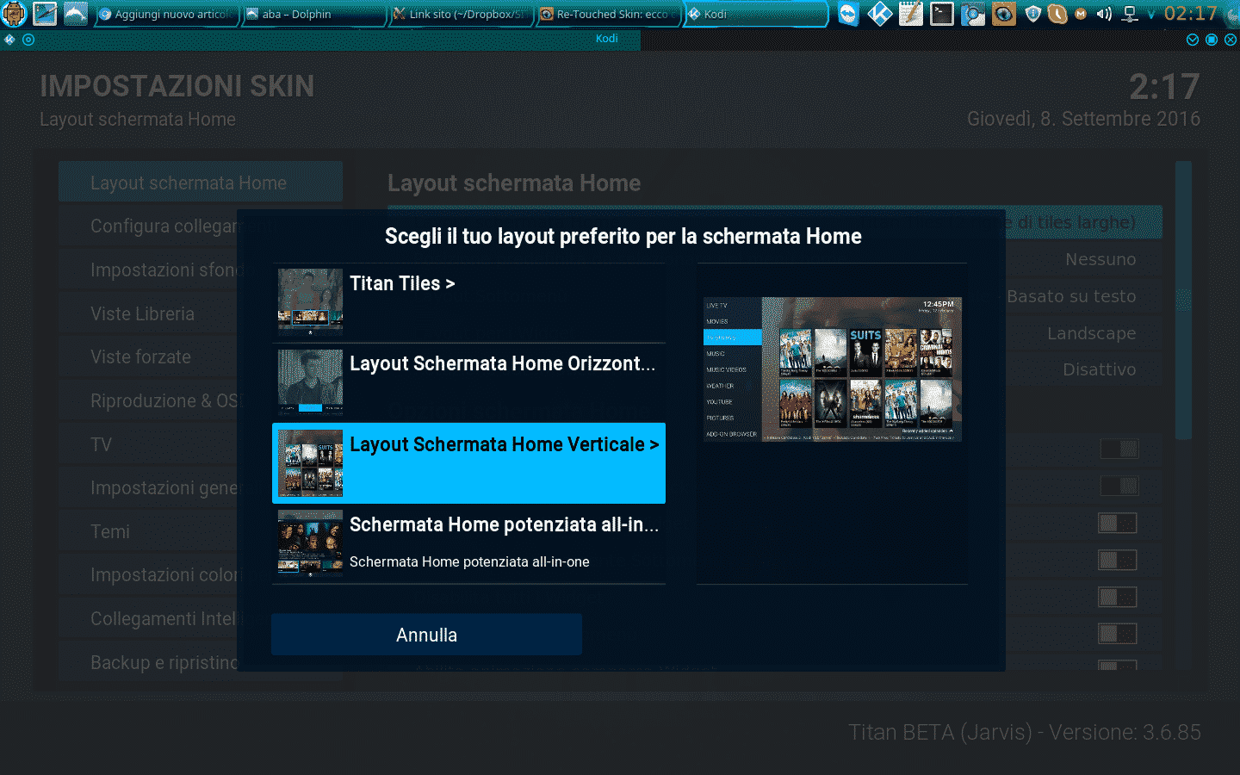The height and width of the screenshot is (775, 1240).
Task: Click the Kodi launcher icon in the panel
Action: tap(879, 14)
